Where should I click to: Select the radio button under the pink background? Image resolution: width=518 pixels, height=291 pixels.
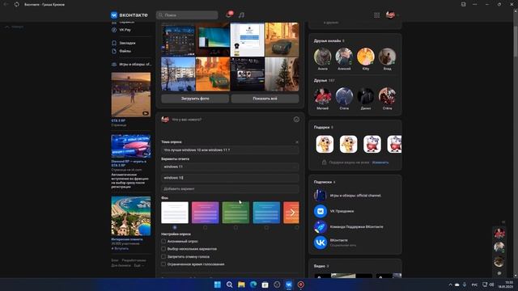205,227
